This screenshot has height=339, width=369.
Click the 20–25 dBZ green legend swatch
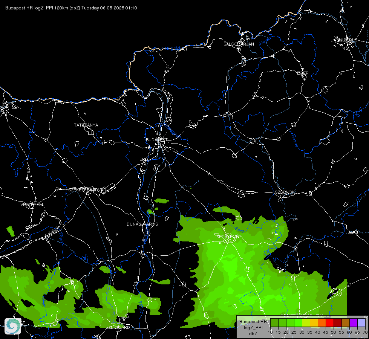pyautogui.click(x=290, y=322)
